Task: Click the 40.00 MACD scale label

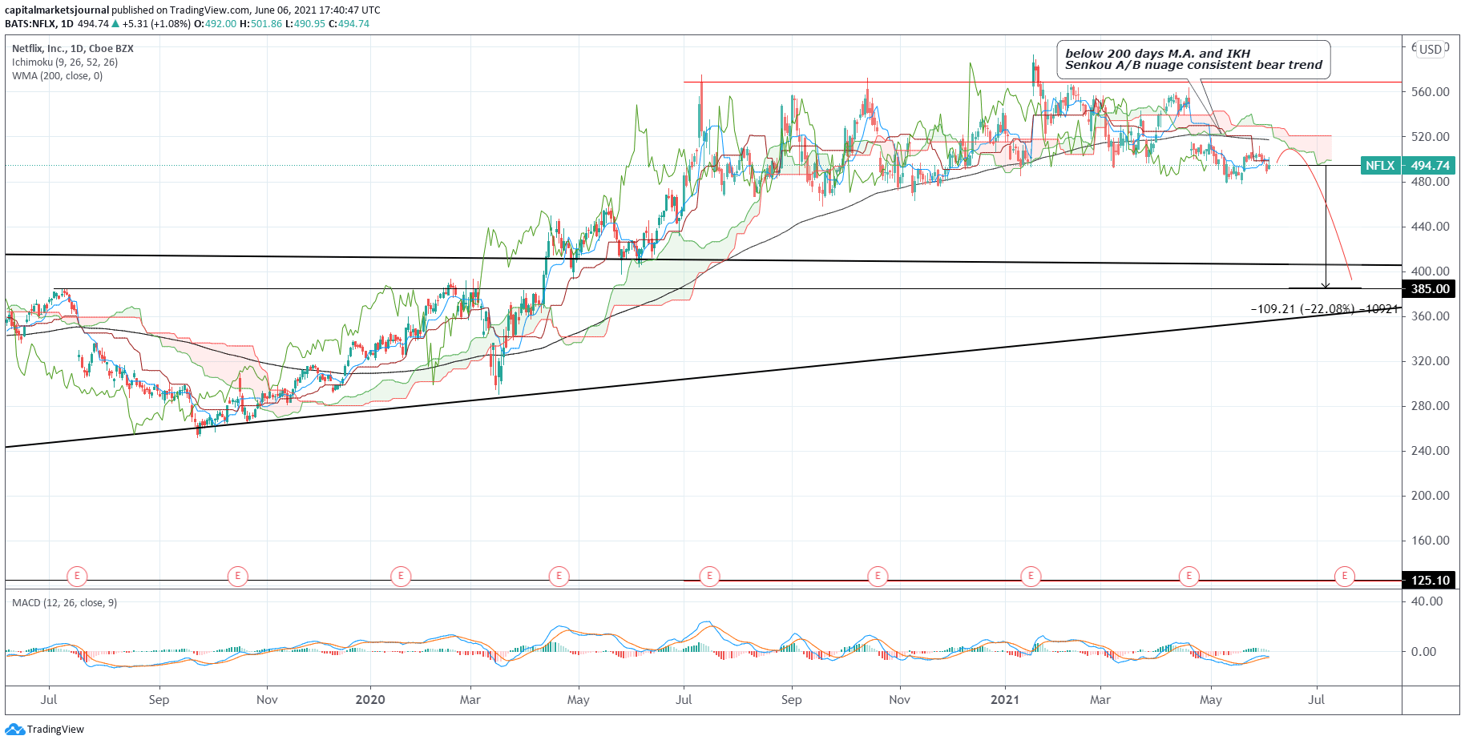Action: [1427, 601]
